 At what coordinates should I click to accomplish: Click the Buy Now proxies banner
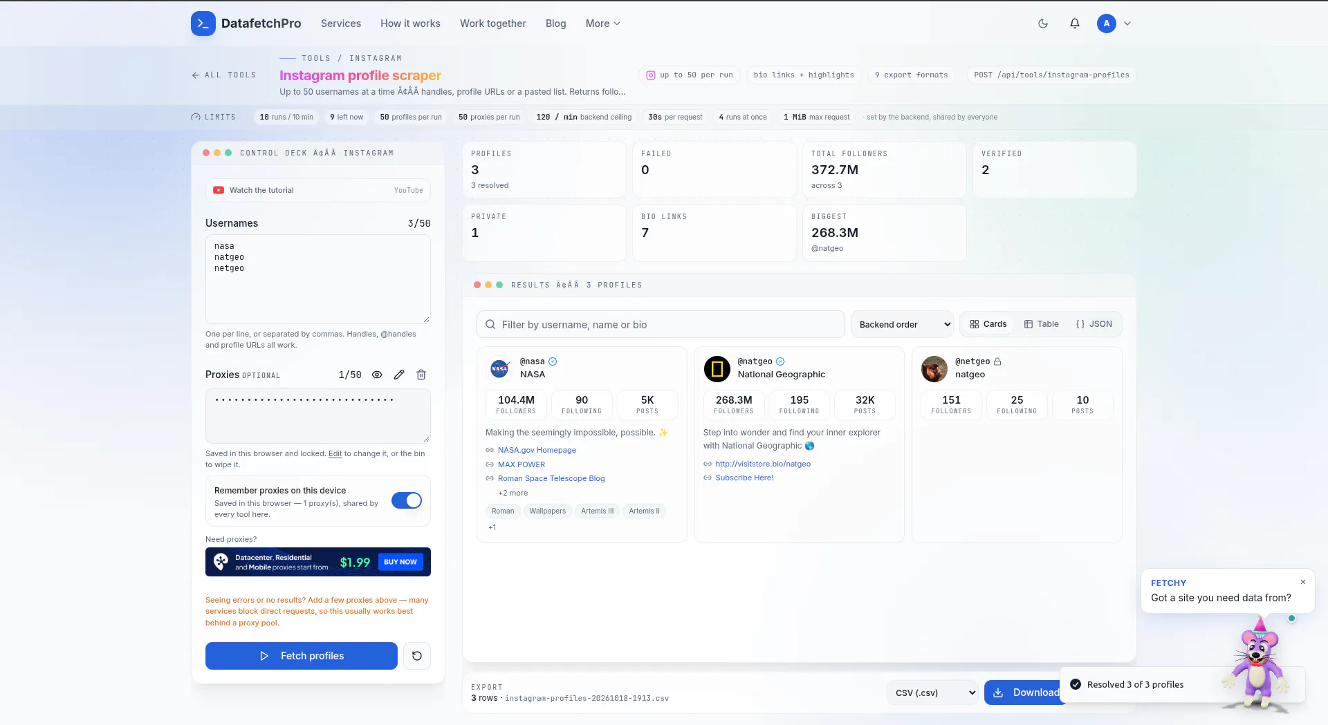click(318, 562)
